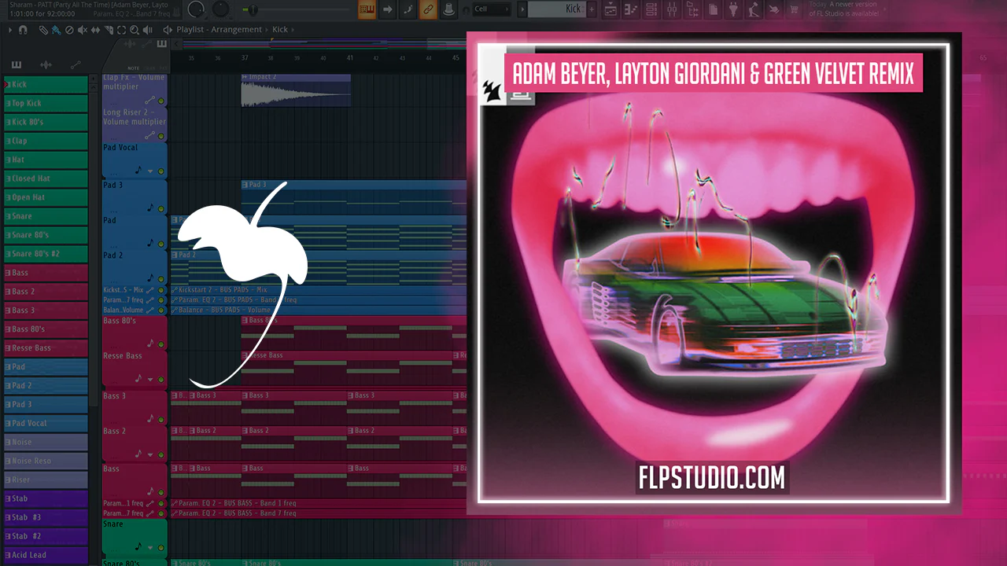Viewport: 1007px width, 566px height.
Task: Select the Impact 2 audio clip
Action: point(296,91)
